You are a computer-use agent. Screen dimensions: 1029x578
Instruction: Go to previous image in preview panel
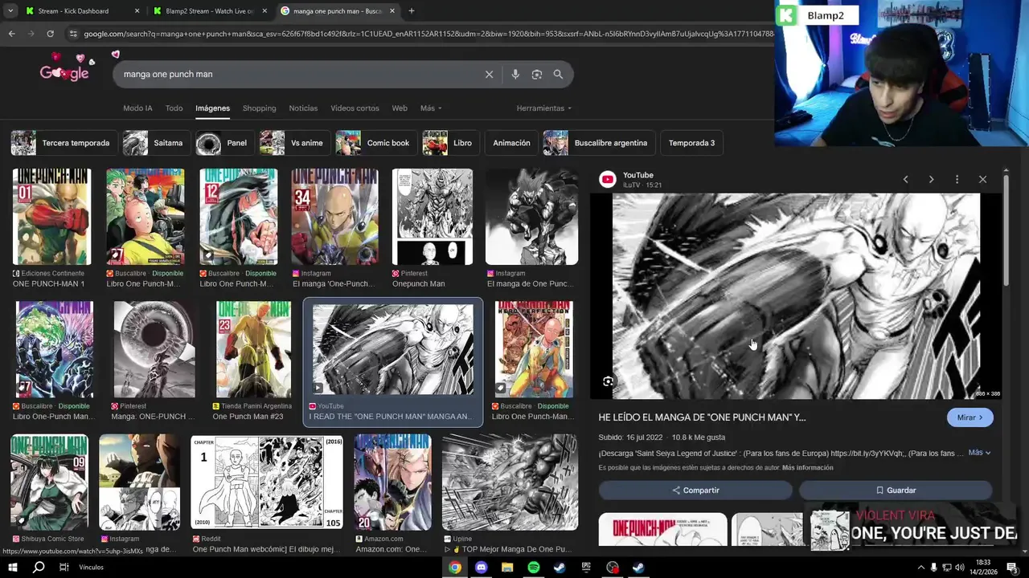tap(905, 179)
